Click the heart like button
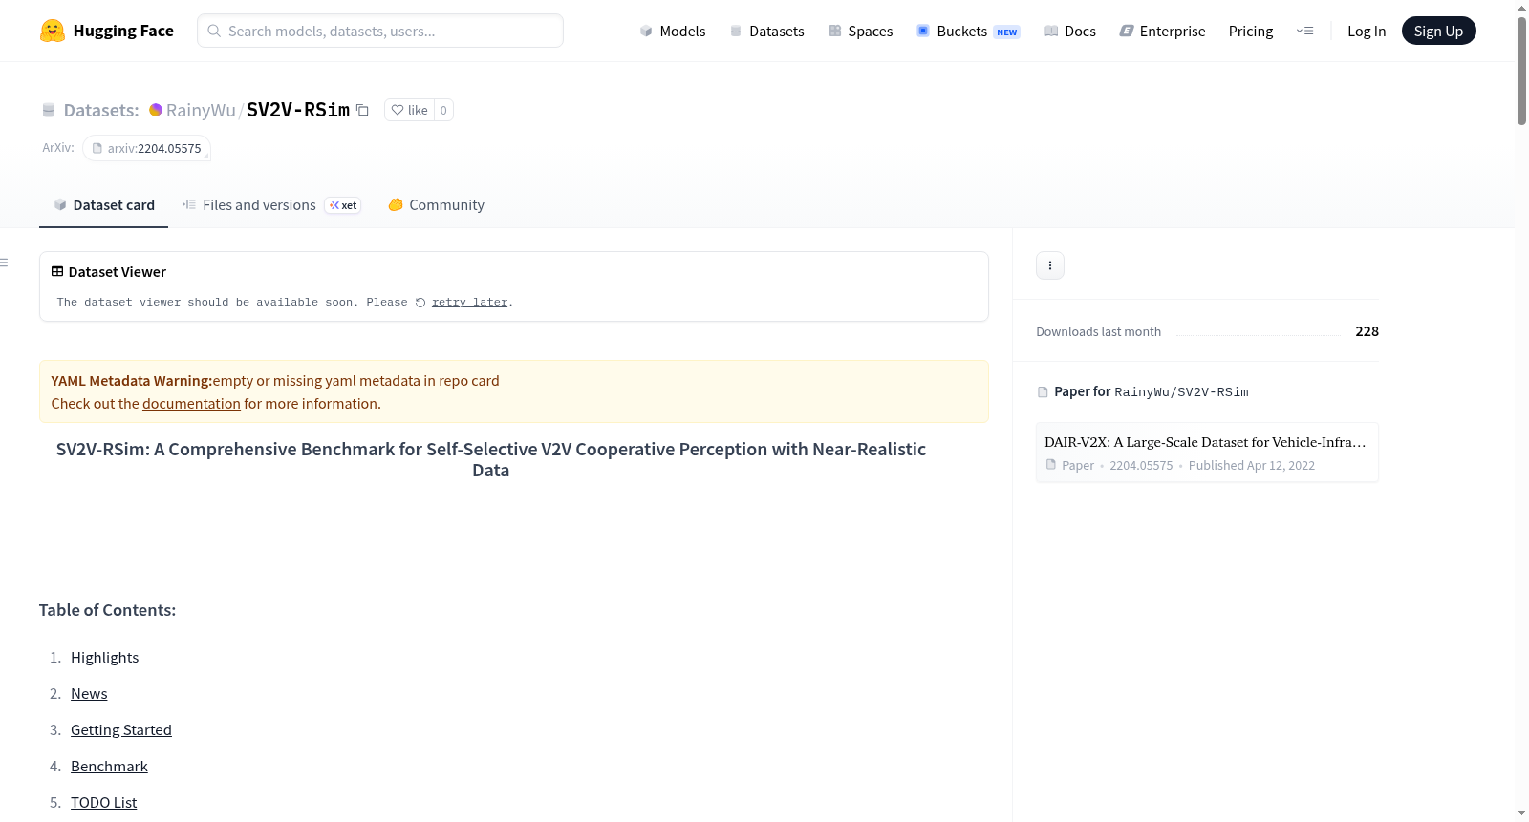The width and height of the screenshot is (1529, 822). pyautogui.click(x=409, y=110)
